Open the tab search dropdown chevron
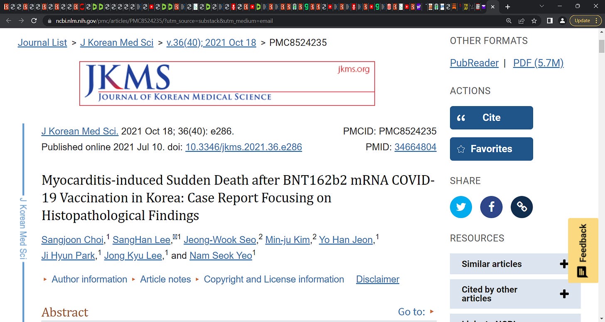605x322 pixels. pyautogui.click(x=541, y=7)
